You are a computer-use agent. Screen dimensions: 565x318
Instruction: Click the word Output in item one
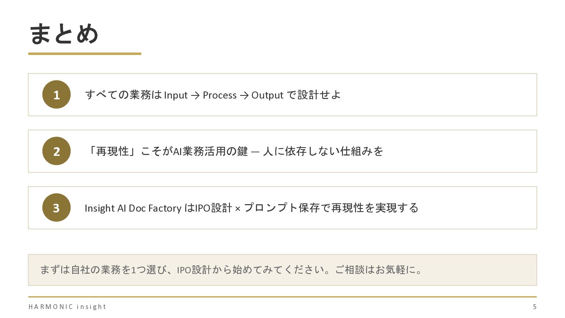[x=267, y=95]
